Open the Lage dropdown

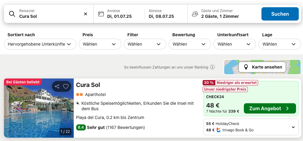coord(280,44)
